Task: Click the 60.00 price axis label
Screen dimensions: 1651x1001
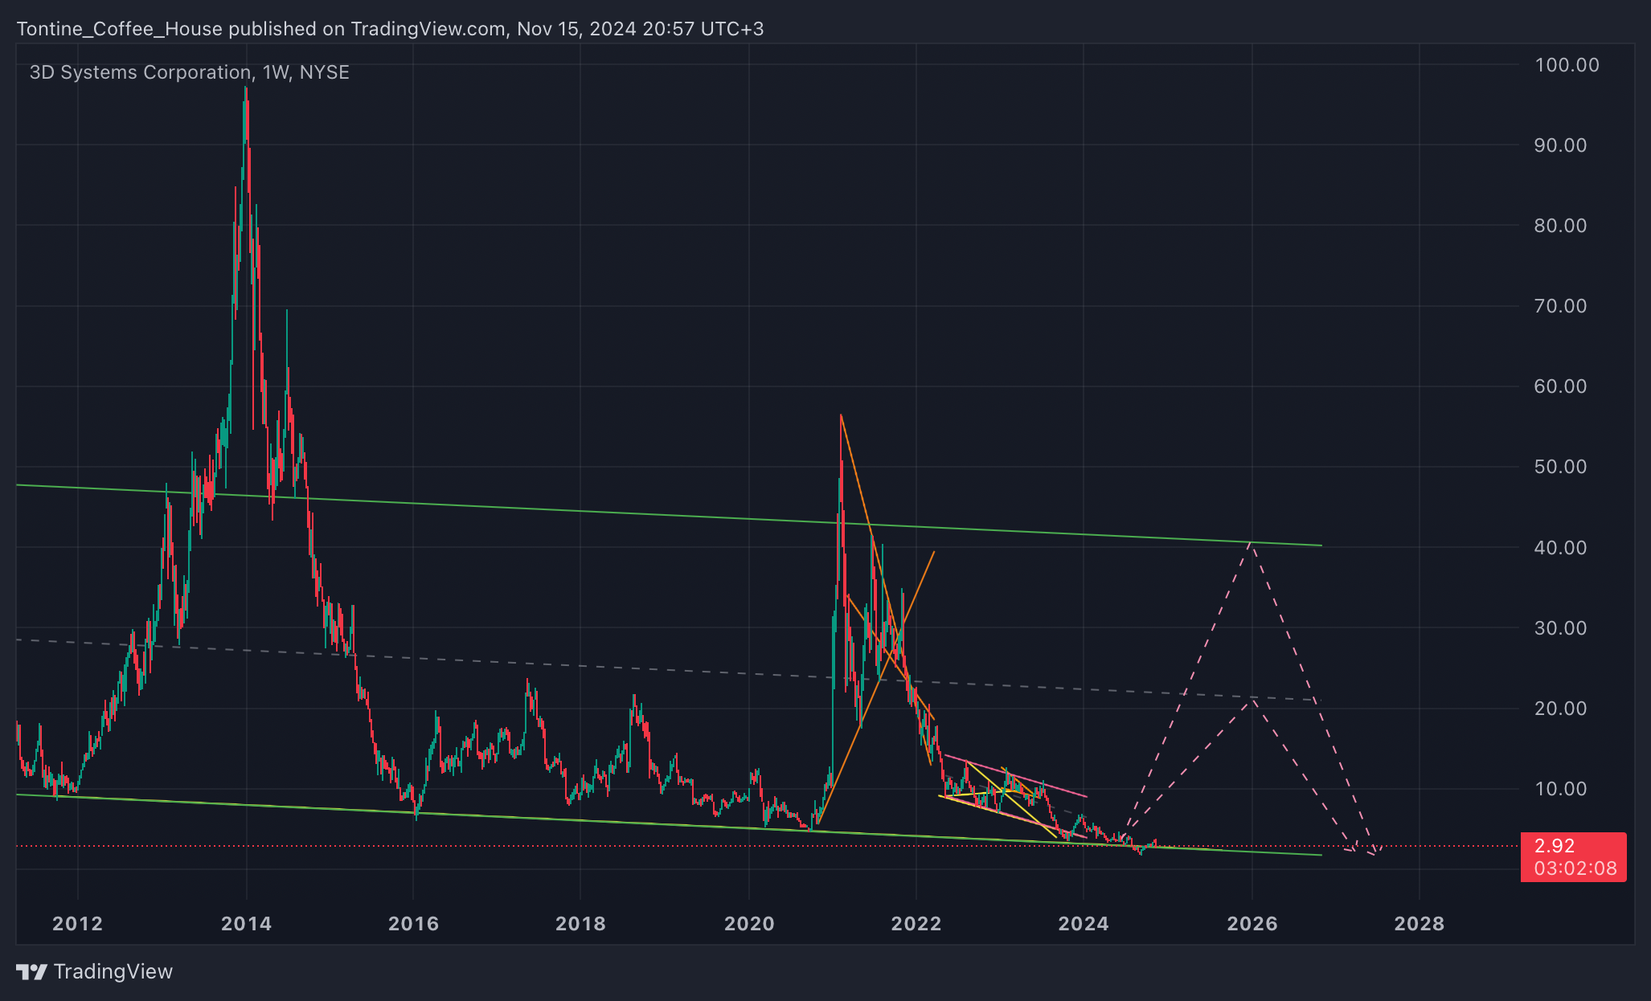Action: click(1560, 386)
